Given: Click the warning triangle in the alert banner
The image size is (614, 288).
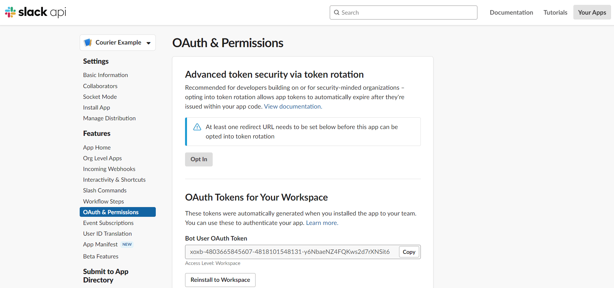Looking at the screenshot, I should pos(197,127).
